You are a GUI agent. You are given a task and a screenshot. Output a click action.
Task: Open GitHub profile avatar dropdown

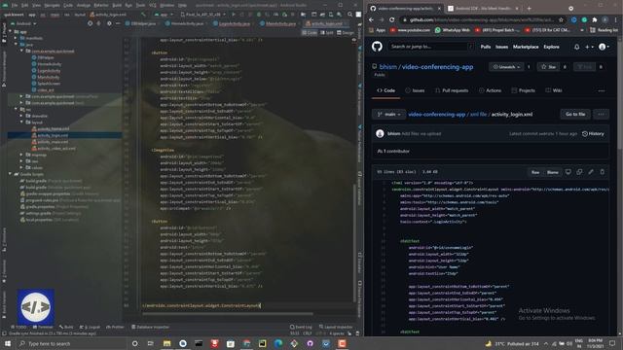pos(604,47)
